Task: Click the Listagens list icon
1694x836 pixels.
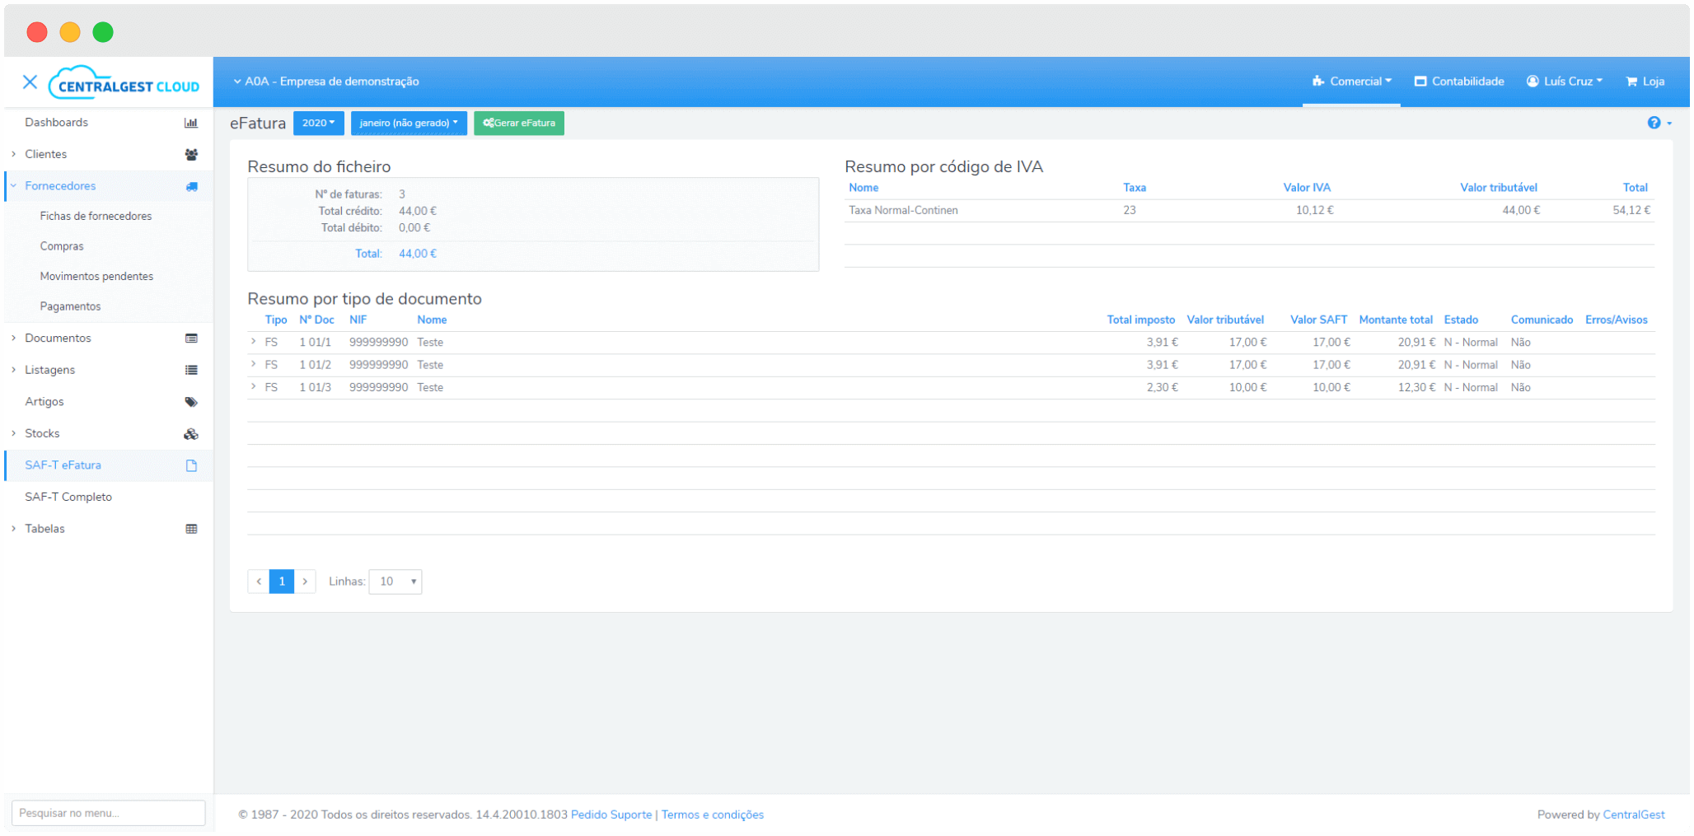Action: click(192, 370)
